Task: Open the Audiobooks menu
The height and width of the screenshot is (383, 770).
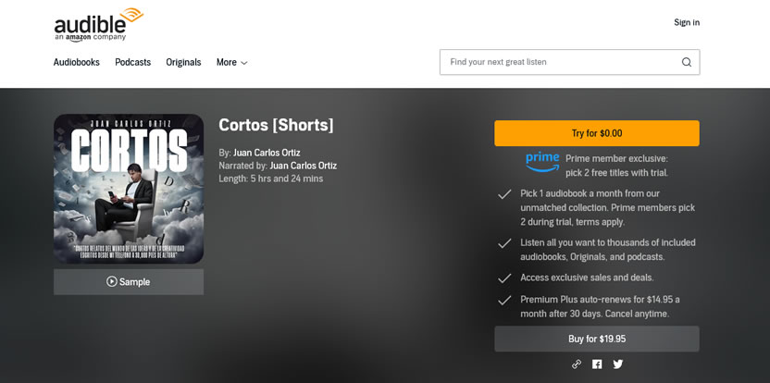Action: [x=77, y=62]
